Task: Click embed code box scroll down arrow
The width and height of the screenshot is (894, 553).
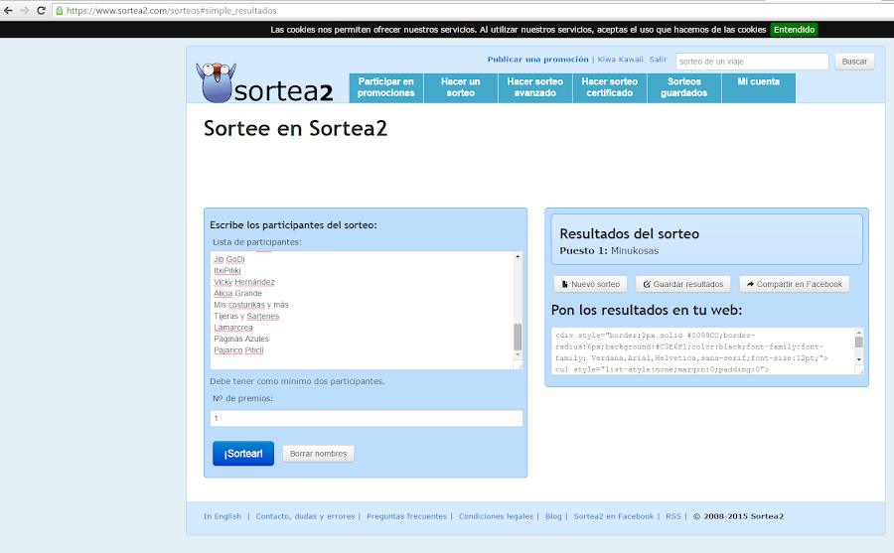Action: click(858, 359)
